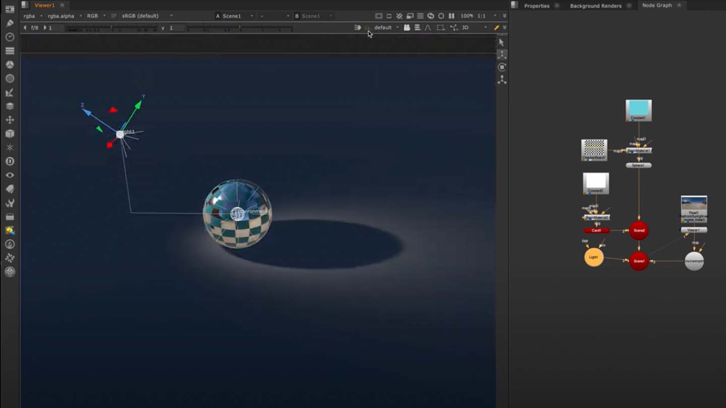Image resolution: width=726 pixels, height=408 pixels.
Task: Open the Transform nodes menu (four-arrow icon)
Action: click(x=10, y=120)
